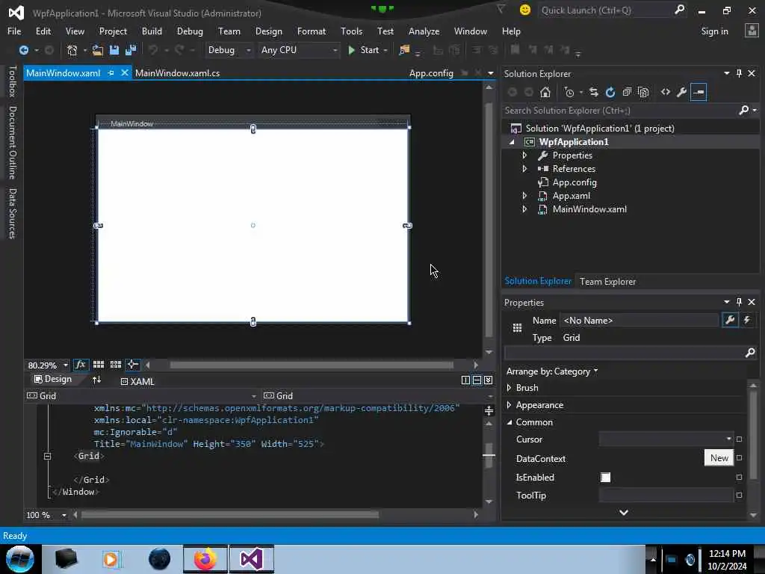Click the Sign in link
765x574 pixels.
pos(714,31)
